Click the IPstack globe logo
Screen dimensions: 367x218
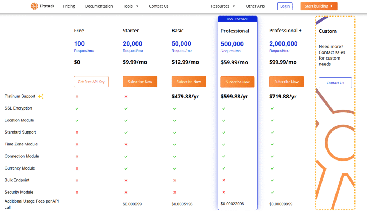[34, 6]
